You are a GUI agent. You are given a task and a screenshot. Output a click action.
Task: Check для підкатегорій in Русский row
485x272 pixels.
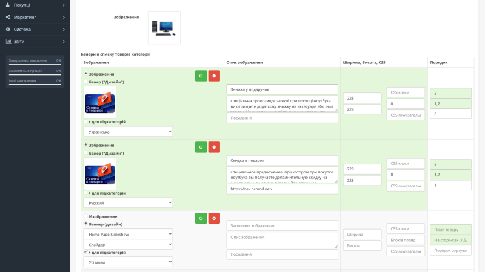(85, 193)
